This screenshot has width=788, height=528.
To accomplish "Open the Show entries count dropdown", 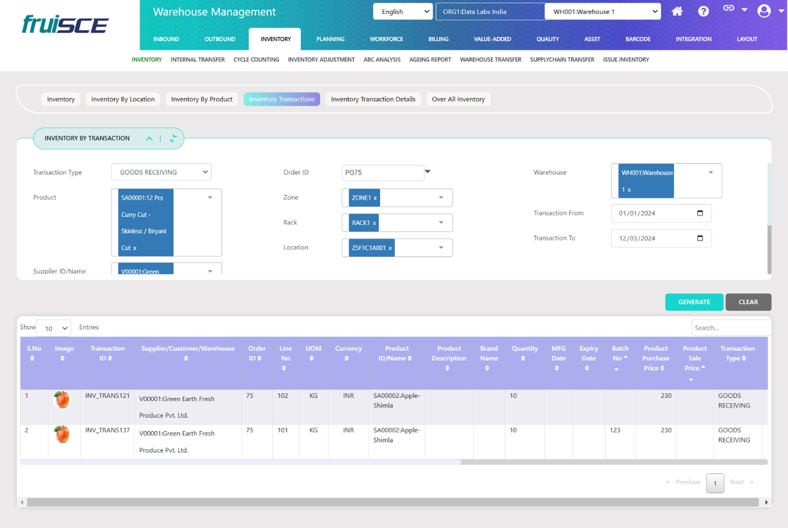I will (54, 328).
